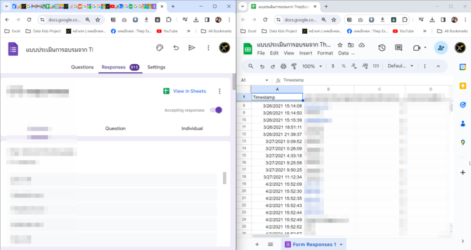Screen dimensions: 471x250
Task: Open the 100% zoom dropdown
Action: [312, 66]
